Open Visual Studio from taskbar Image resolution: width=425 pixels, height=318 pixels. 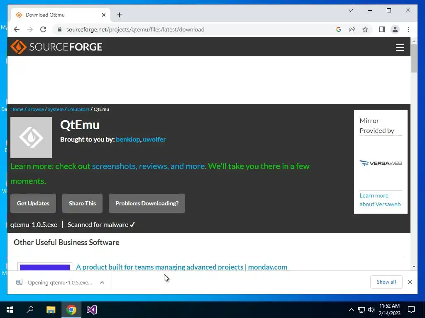92,310
